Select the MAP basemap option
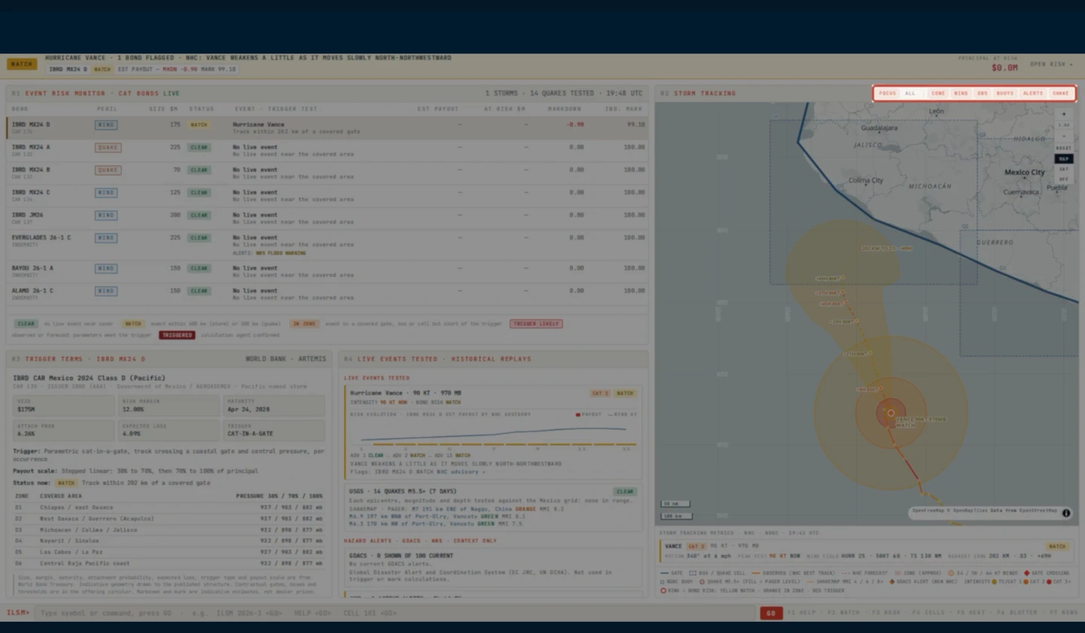 (1063, 159)
